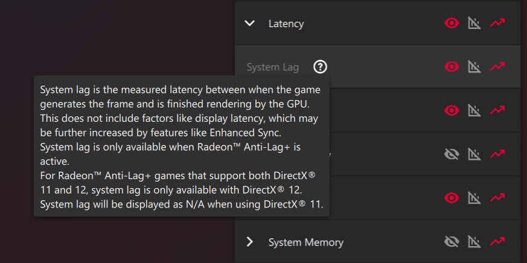
Task: Click System Memory red graph icon
Action: pyautogui.click(x=497, y=241)
